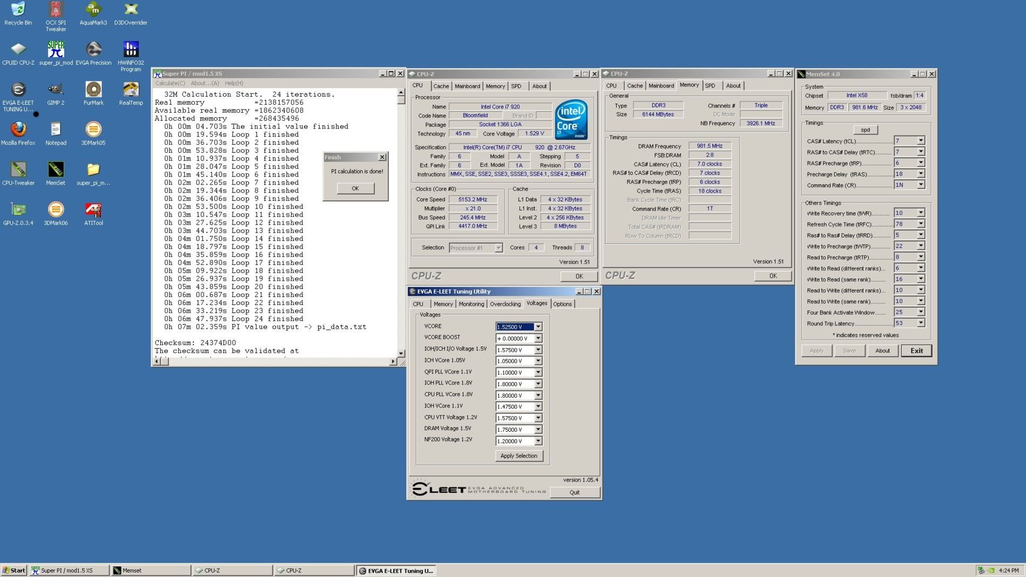Screen dimensions: 1026x577
Task: Open the Calculate menu in Super PI
Action: click(170, 83)
